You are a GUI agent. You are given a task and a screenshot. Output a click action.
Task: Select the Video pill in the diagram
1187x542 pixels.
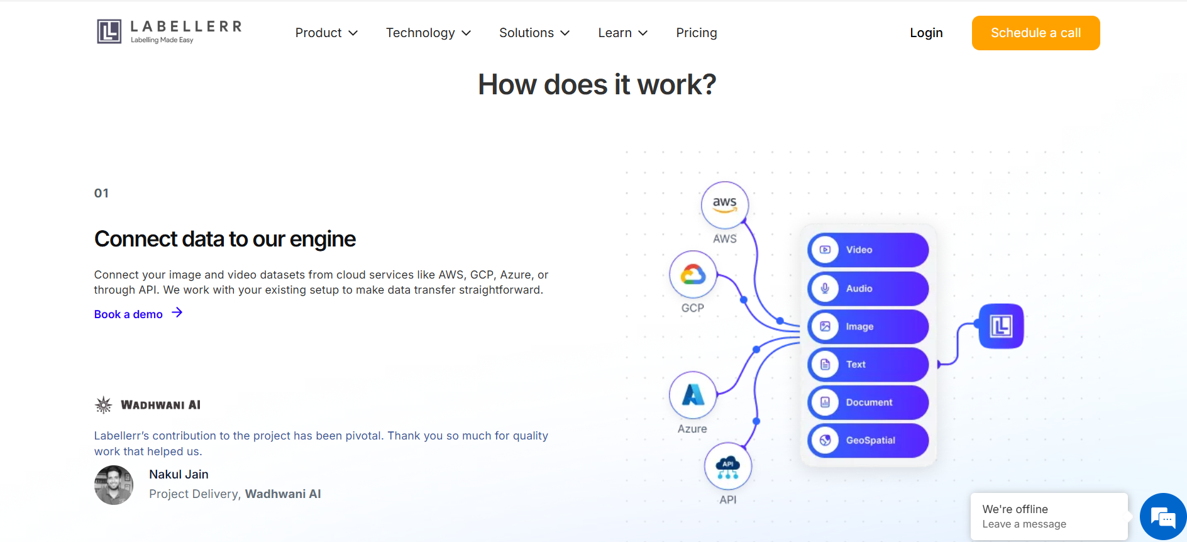(868, 250)
